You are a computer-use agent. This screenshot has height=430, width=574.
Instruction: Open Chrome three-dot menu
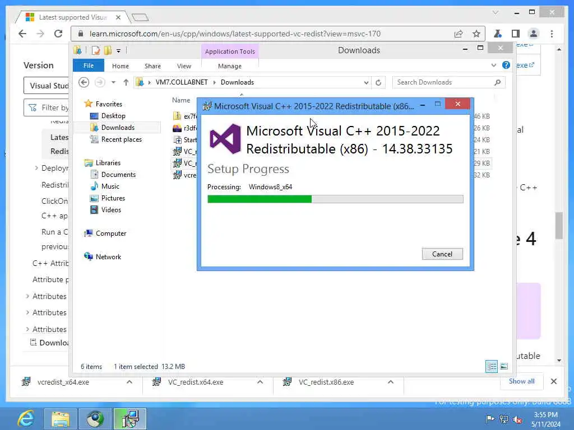click(552, 34)
